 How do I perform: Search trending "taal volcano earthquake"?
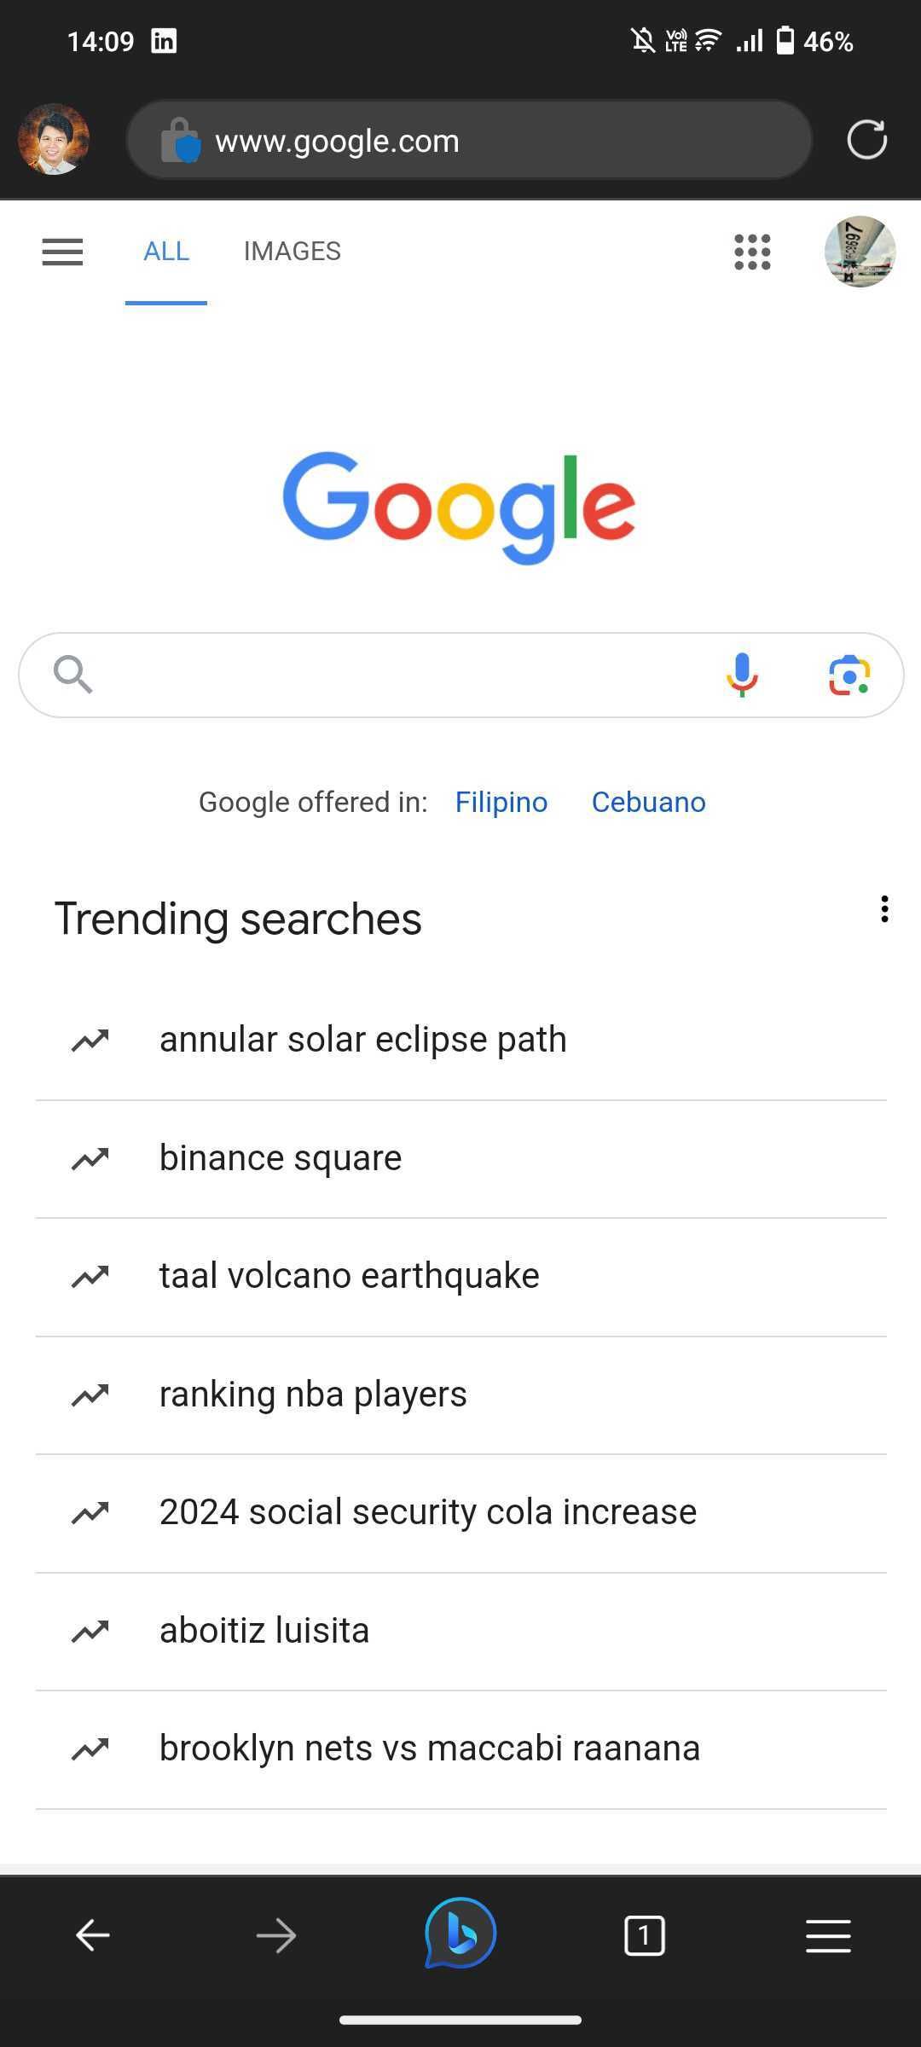[349, 1276]
